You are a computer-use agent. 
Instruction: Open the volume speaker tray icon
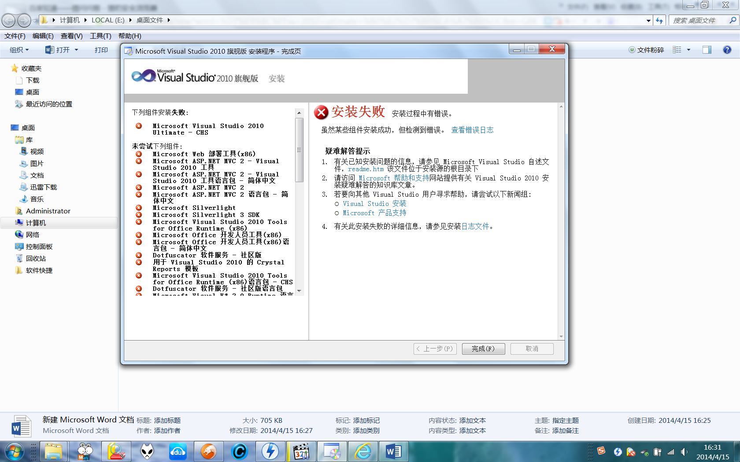click(684, 451)
